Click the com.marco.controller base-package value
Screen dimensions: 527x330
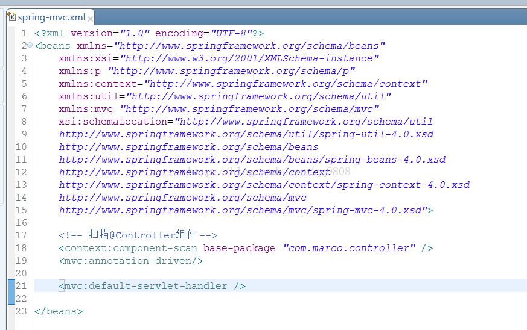pyautogui.click(x=350, y=248)
